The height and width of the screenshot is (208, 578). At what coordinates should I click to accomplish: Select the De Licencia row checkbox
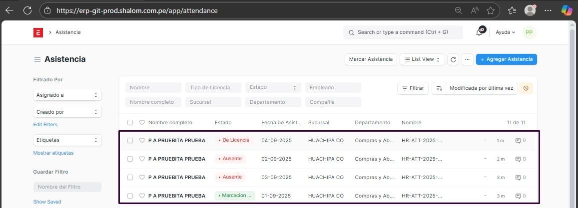130,141
